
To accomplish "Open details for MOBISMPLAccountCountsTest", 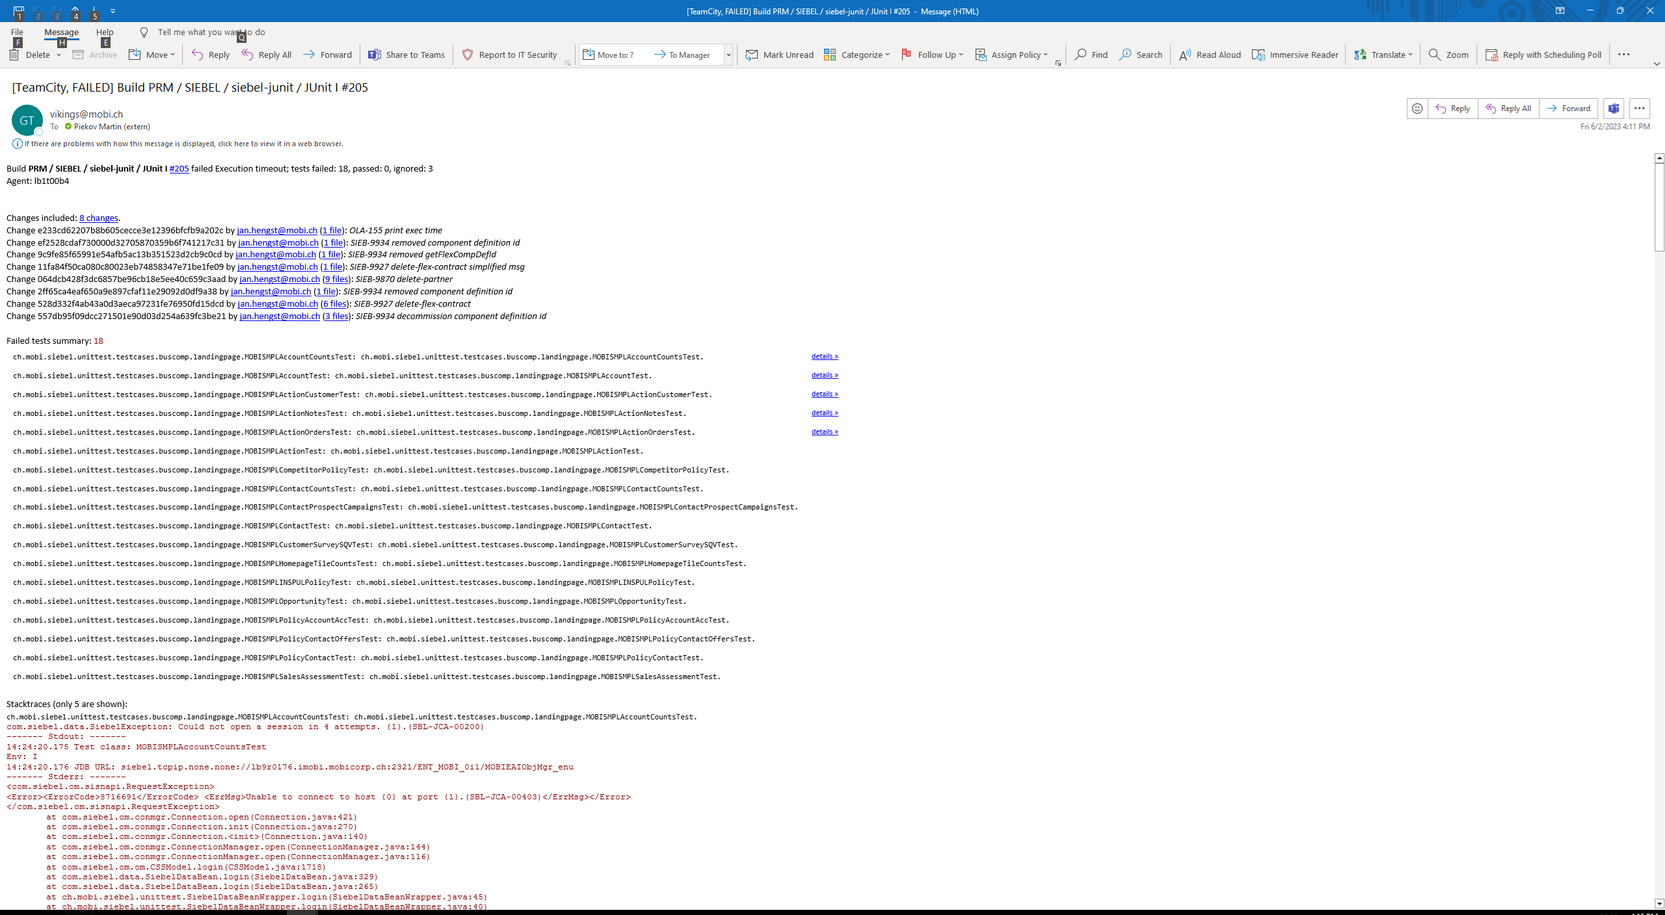I will click(x=825, y=356).
